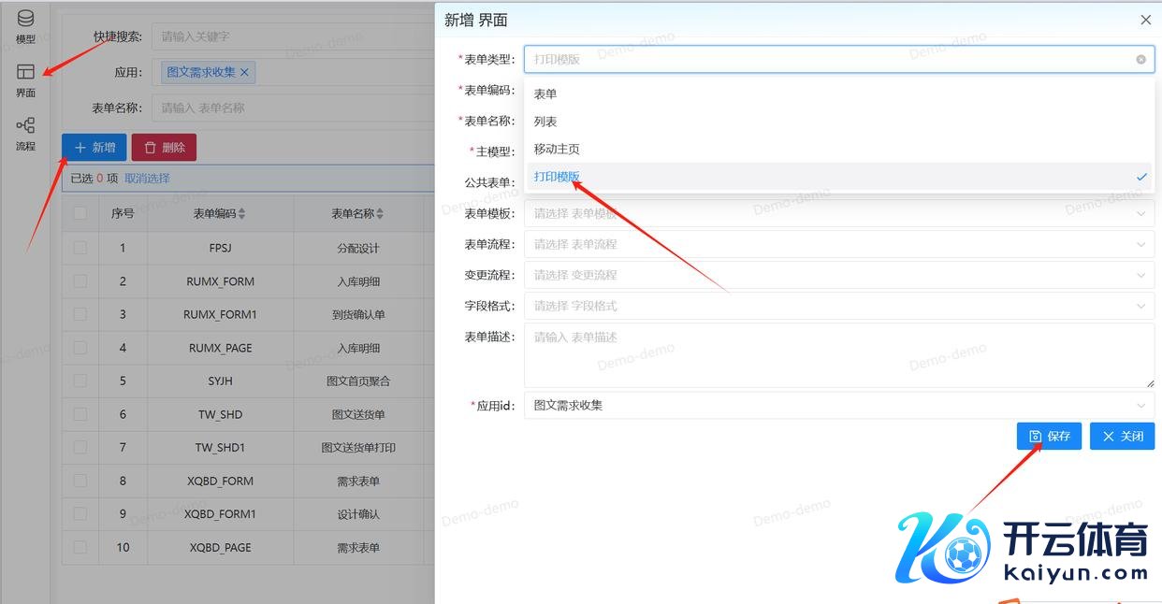Clear the 表单类型 field with clear icon
The image size is (1162, 604).
[x=1140, y=59]
